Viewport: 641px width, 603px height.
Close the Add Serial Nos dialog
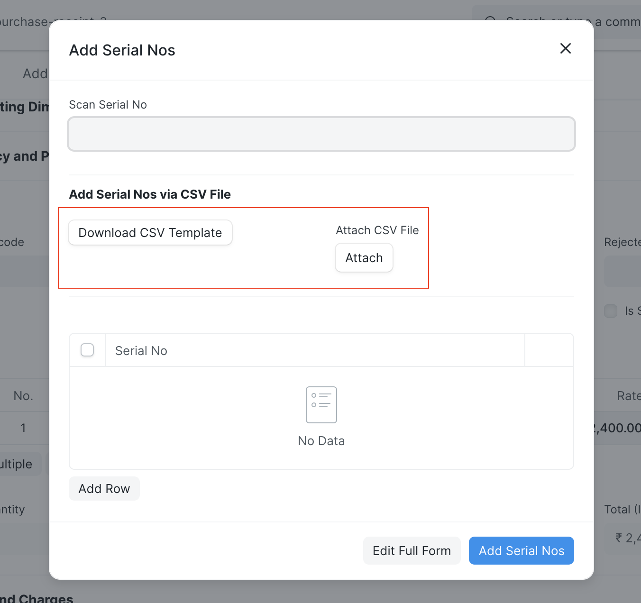(565, 48)
